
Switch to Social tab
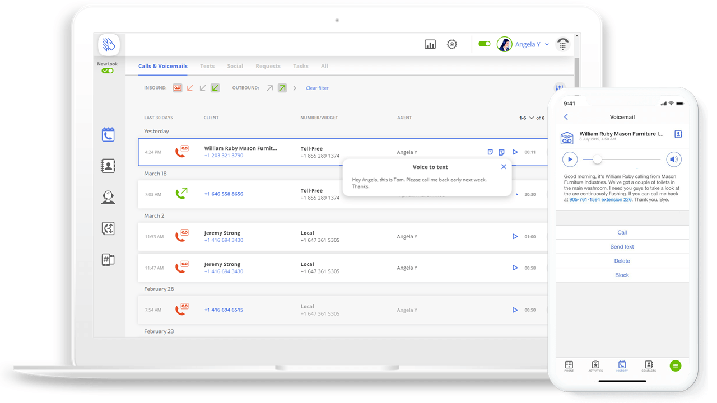[235, 66]
